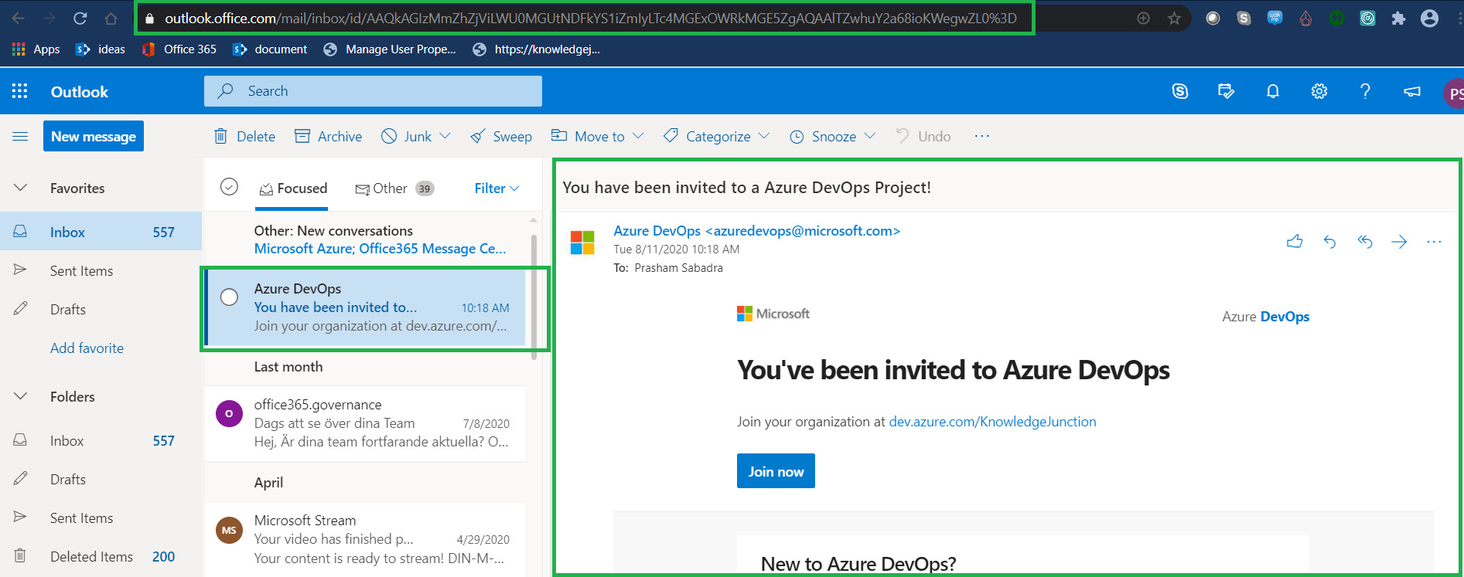Open the Junk dropdown arrow

pos(445,136)
